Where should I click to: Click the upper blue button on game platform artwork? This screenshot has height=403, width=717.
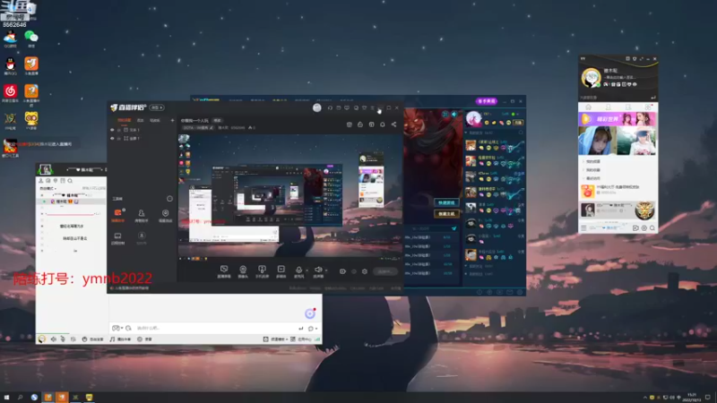pyautogui.click(x=446, y=203)
